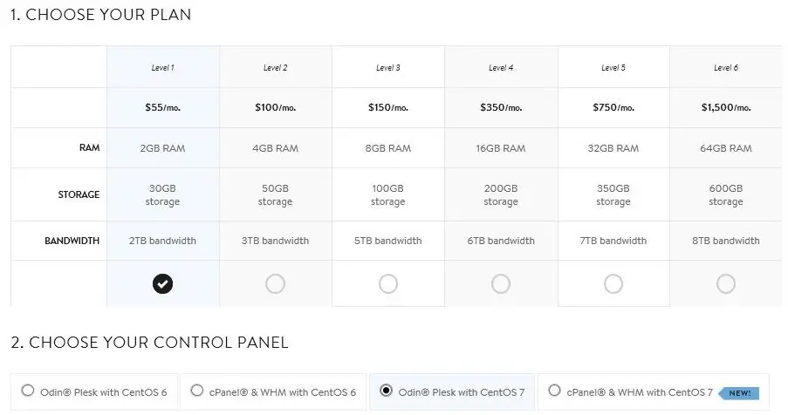Select the Level 6 plan radio button
The height and width of the screenshot is (415, 788).
pyautogui.click(x=726, y=284)
